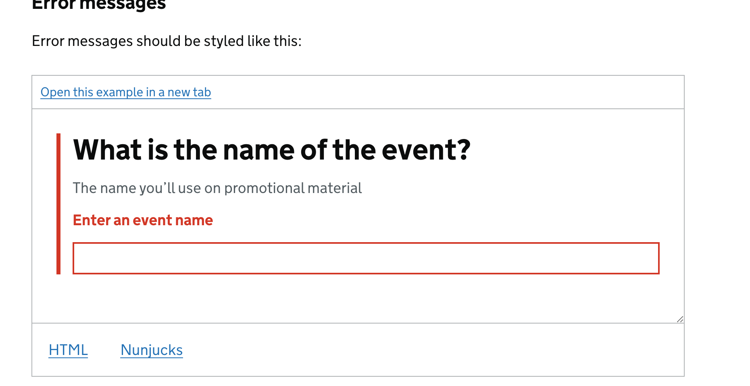
Task: Select the 'Enter an event name' error message
Action: pos(142,220)
